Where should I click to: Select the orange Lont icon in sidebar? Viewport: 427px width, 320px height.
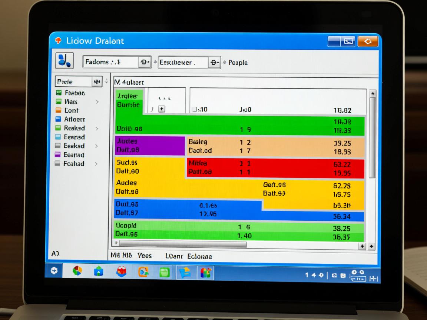(58, 110)
